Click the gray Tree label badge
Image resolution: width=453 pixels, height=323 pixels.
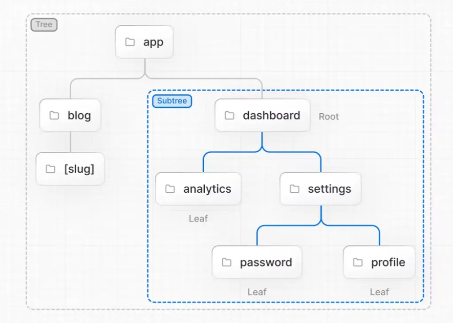[x=44, y=24]
